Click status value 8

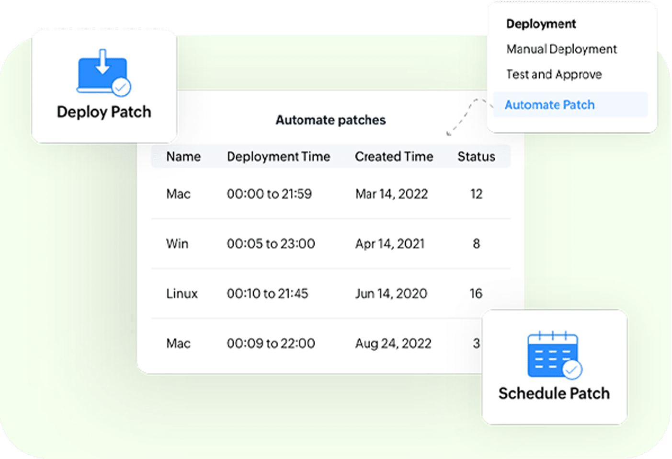tap(476, 244)
